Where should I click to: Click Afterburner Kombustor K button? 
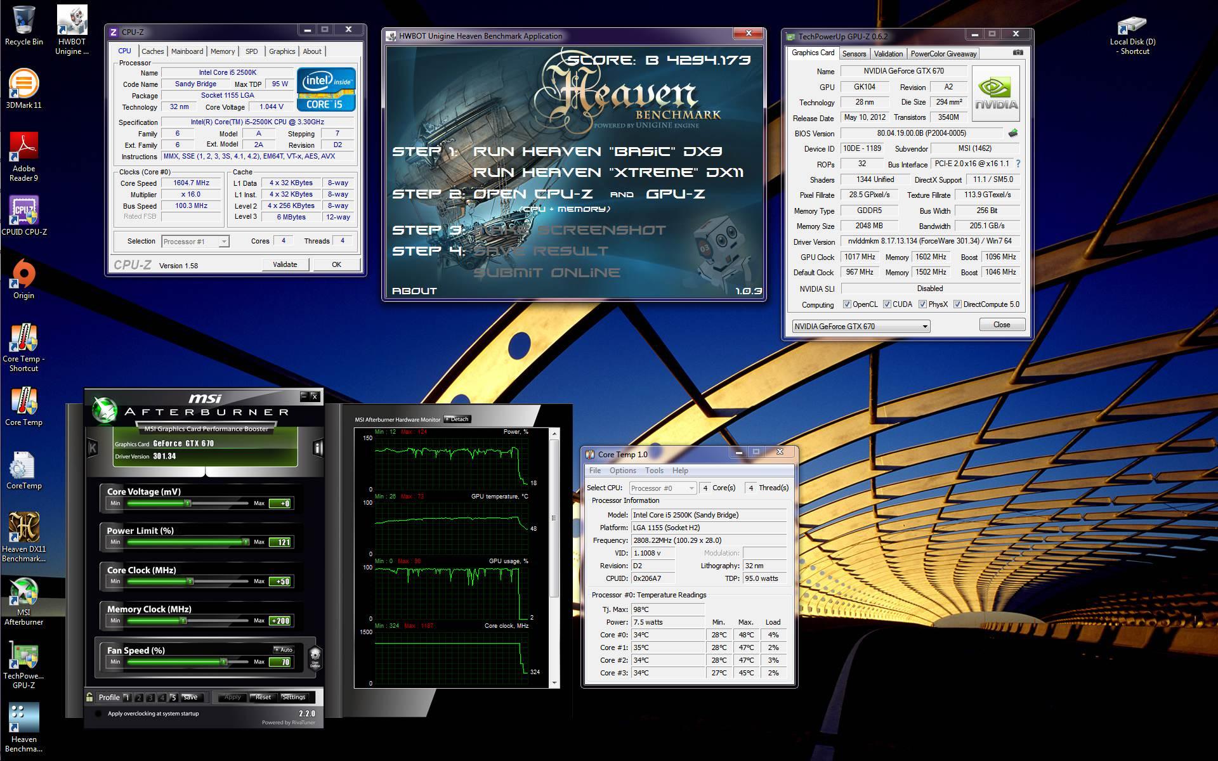click(x=93, y=448)
